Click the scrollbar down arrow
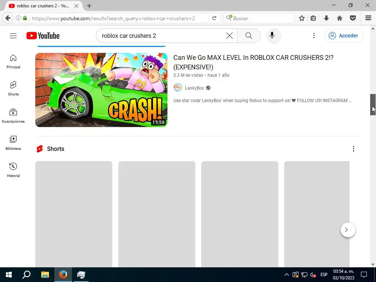Screen dimensions: 376x282 pyautogui.click(x=373, y=264)
